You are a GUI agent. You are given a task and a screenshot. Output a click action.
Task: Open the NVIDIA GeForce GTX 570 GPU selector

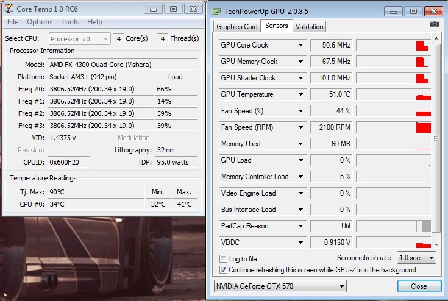click(280, 286)
